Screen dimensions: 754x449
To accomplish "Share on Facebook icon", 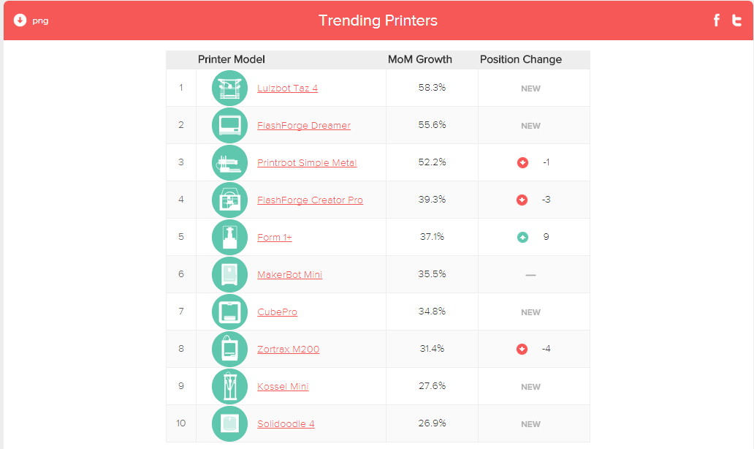I will (x=717, y=20).
